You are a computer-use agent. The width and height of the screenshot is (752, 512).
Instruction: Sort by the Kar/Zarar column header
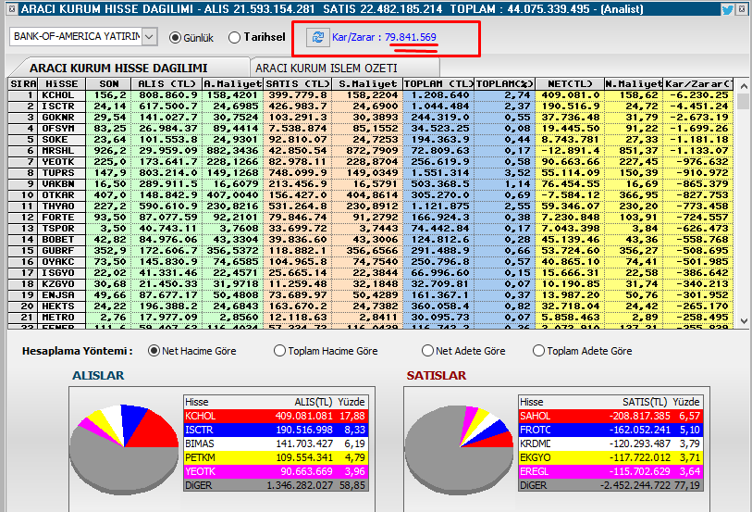[x=698, y=84]
